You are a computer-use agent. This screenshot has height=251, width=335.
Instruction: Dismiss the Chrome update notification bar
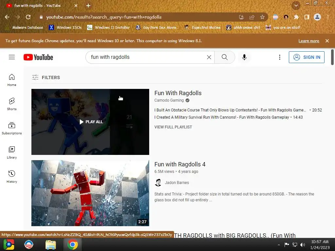pos(327,41)
